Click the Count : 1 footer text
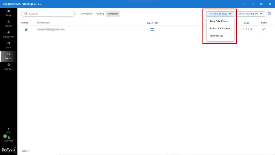The width and height of the screenshot is (275, 155). tap(26, 151)
